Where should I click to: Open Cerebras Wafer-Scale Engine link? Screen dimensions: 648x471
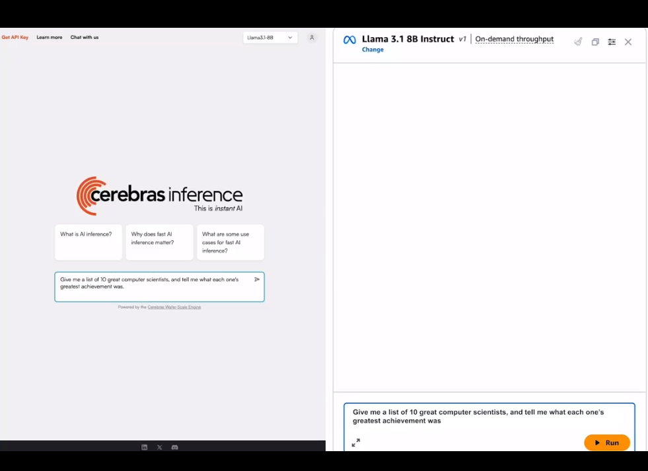[x=174, y=307]
